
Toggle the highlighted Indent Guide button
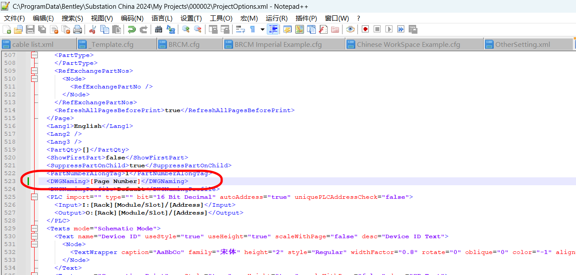[x=273, y=29]
